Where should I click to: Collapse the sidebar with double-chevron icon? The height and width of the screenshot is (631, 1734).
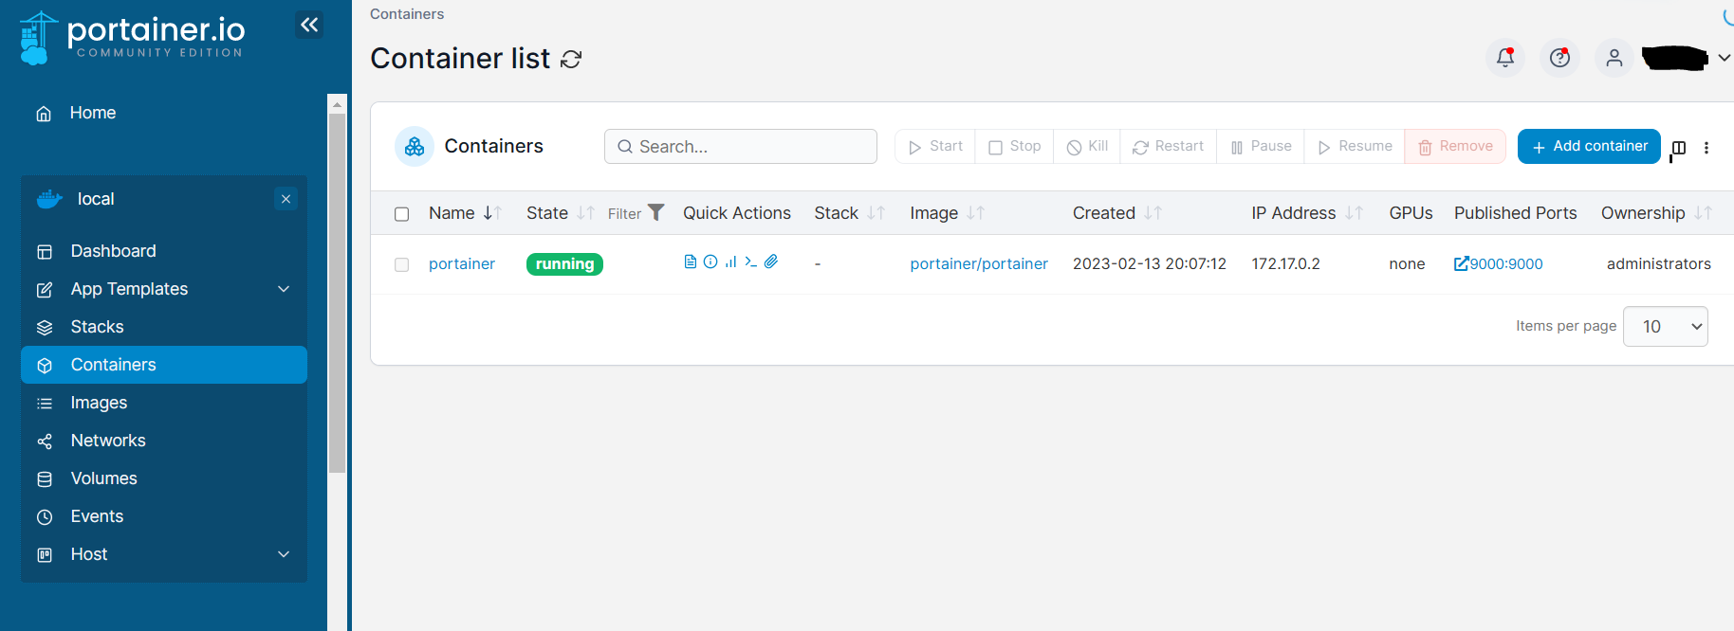(309, 25)
